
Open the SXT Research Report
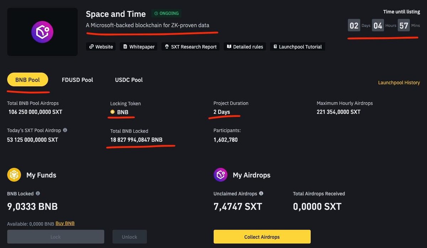tap(190, 47)
